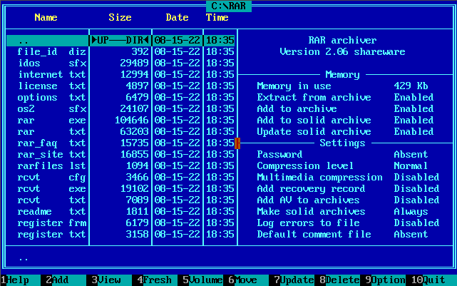Viewport: 457px width, 286px height.
Task: Click the 10 Quit function key
Action: [x=431, y=280]
